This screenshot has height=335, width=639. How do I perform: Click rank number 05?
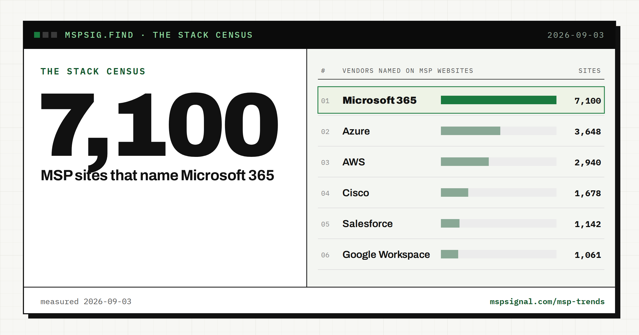tap(325, 224)
